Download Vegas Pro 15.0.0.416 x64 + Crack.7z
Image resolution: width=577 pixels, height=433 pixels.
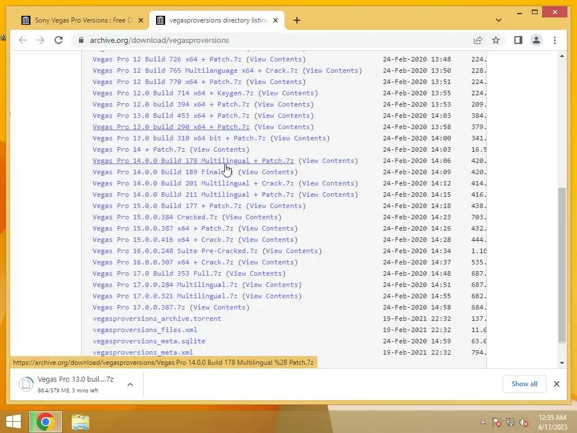[163, 240]
